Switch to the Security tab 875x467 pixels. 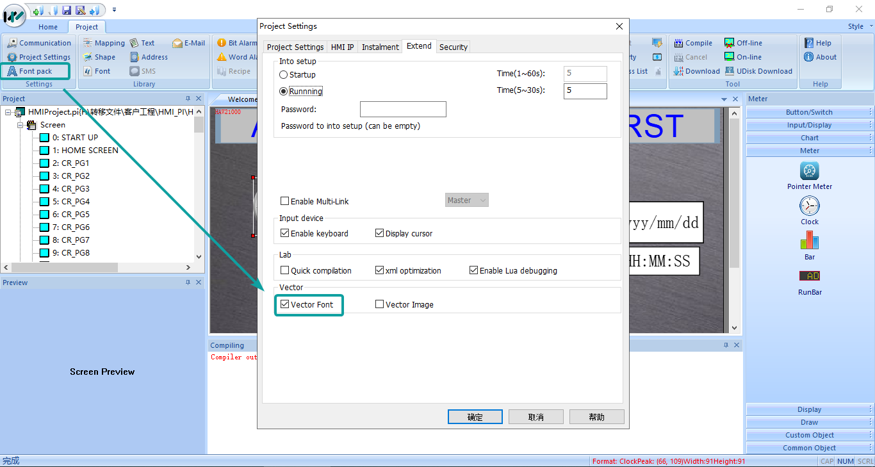[x=454, y=47]
